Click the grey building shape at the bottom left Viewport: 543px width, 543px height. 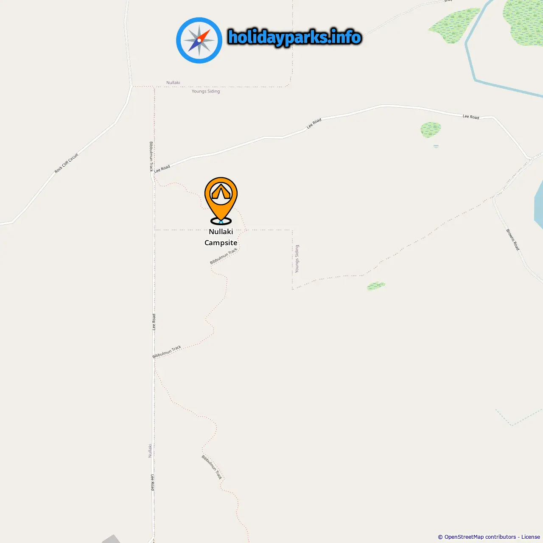[x=111, y=539]
